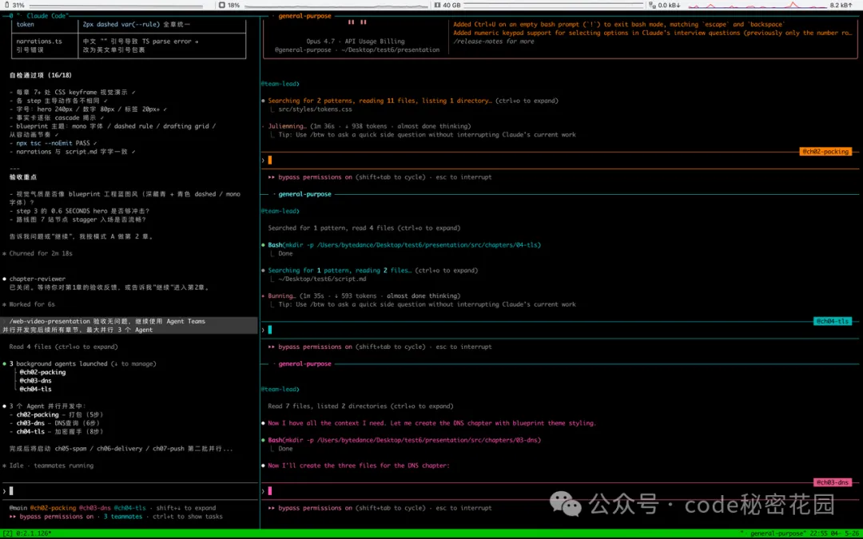
Task: Expand 'Searching for 2 patterns, reading 11 files' line
Action: [413, 101]
